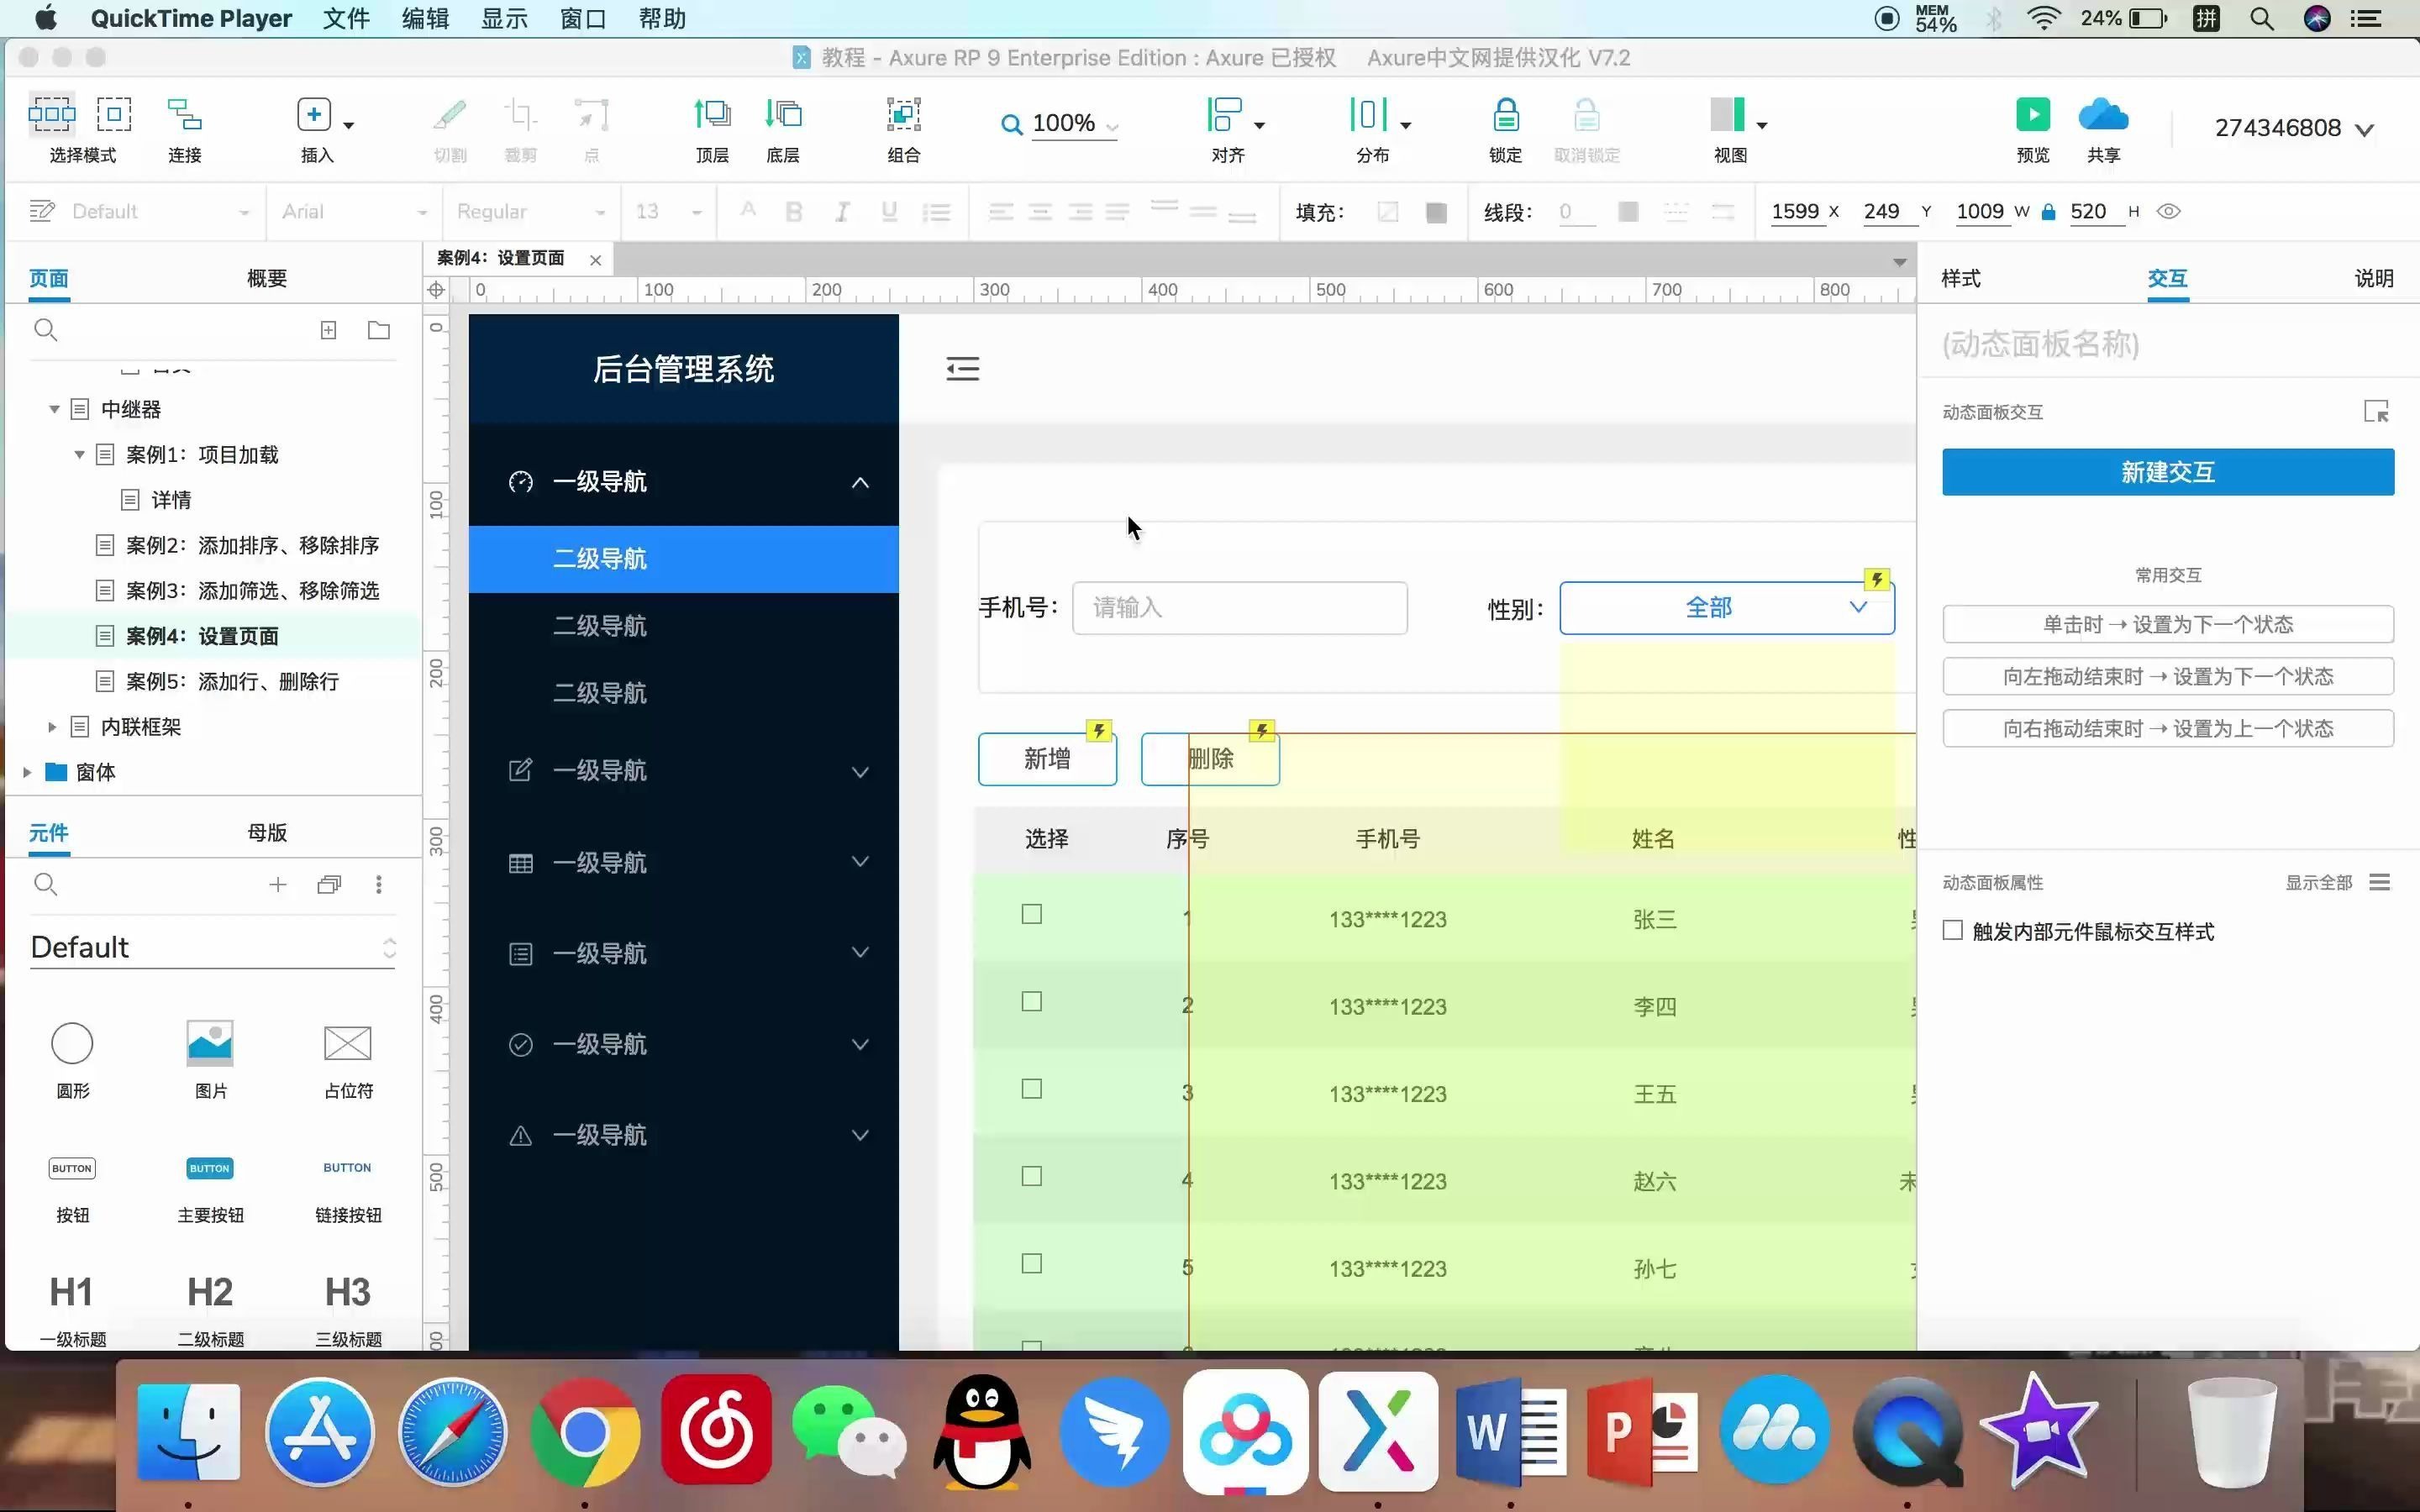Click the 新增 button on canvas
The image size is (2420, 1512).
[1047, 759]
